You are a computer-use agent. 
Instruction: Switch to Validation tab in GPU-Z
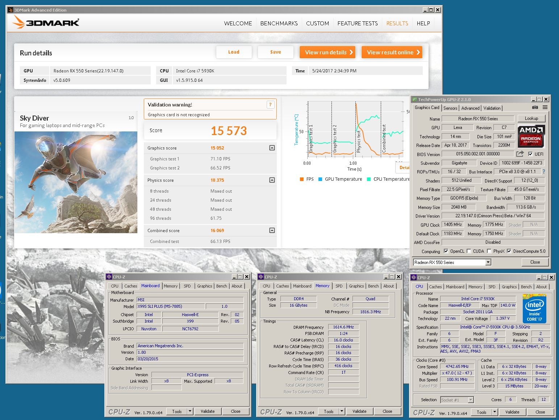pos(492,108)
